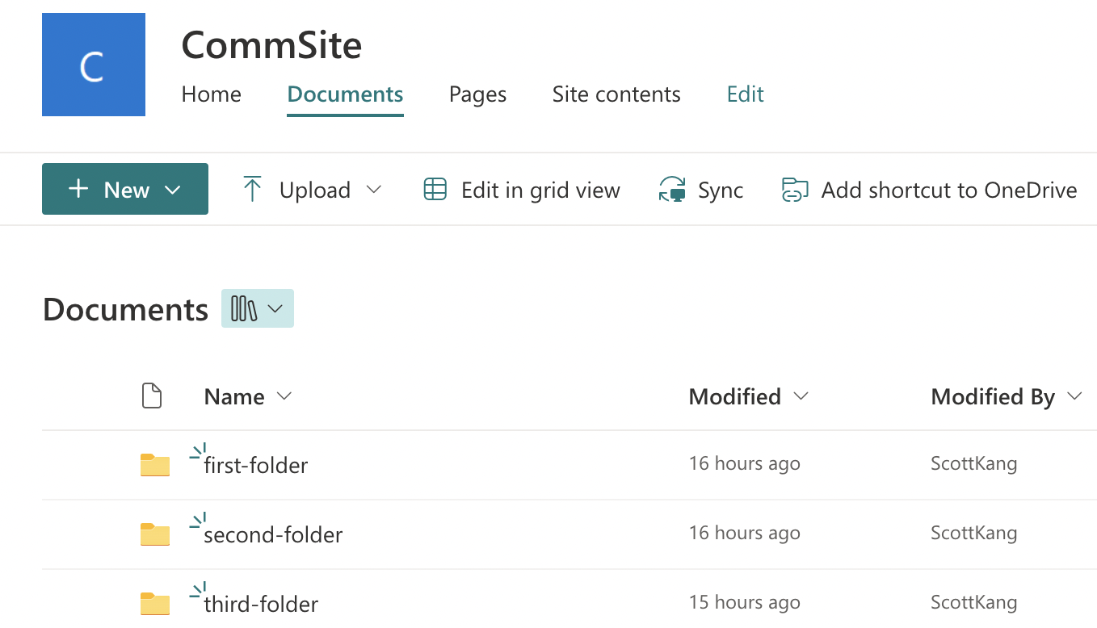
Task: Click the Sync icon
Action: point(672,190)
